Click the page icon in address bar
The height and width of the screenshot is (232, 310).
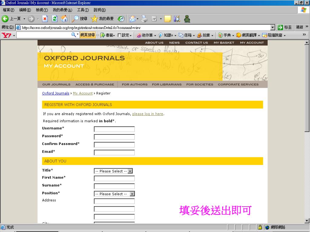click(x=18, y=27)
